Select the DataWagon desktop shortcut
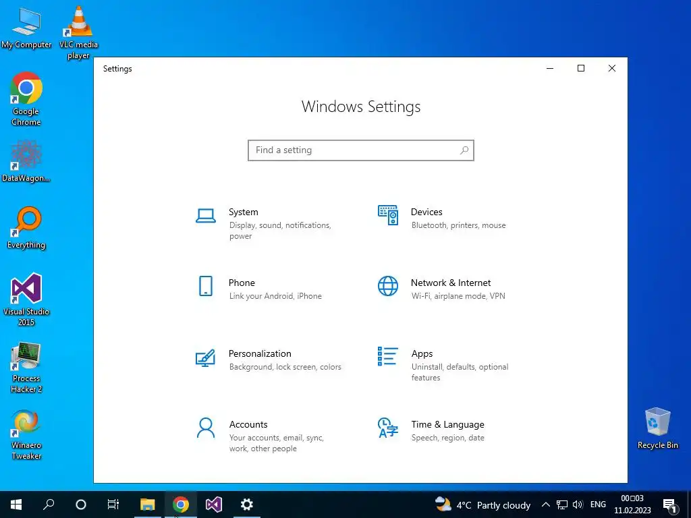The image size is (691, 518). [26, 161]
